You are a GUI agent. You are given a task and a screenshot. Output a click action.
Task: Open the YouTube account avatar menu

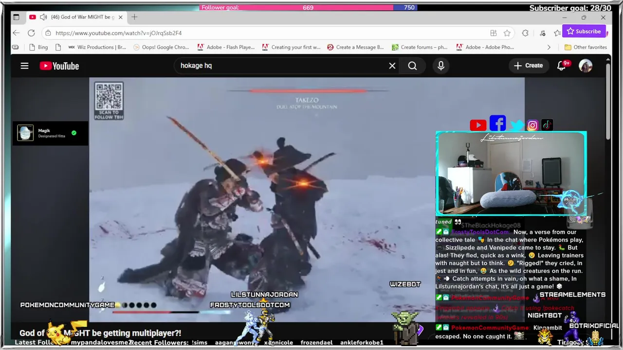[586, 66]
